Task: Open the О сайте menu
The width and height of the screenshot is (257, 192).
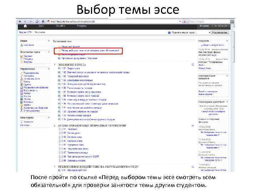Action: [60, 26]
